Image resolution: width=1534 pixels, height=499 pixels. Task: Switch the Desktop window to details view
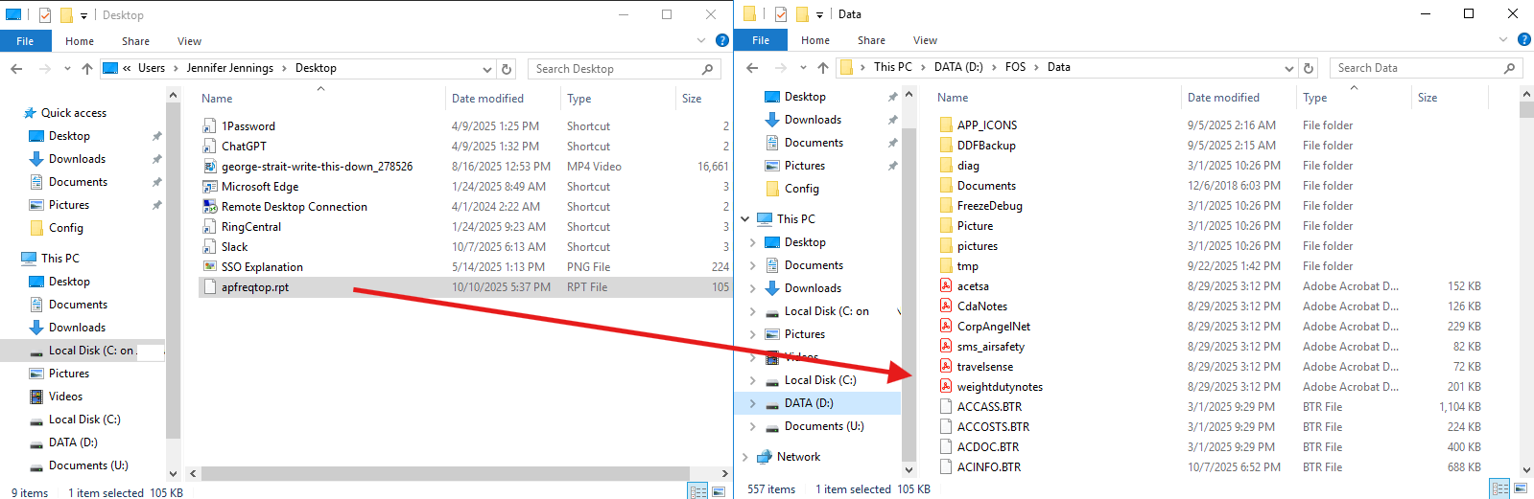pyautogui.click(x=697, y=491)
